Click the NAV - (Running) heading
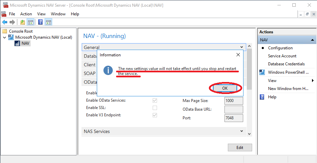This screenshot has width=317, height=163. [x=104, y=36]
